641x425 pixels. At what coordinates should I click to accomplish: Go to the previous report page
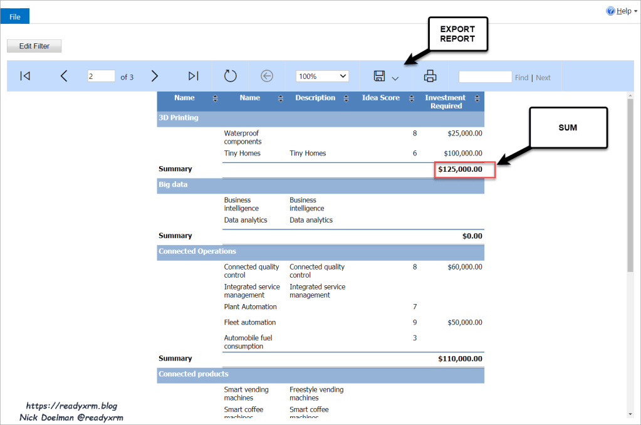pos(64,76)
